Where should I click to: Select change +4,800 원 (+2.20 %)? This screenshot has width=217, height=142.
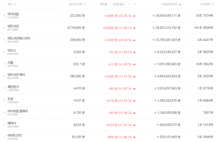click(118, 16)
